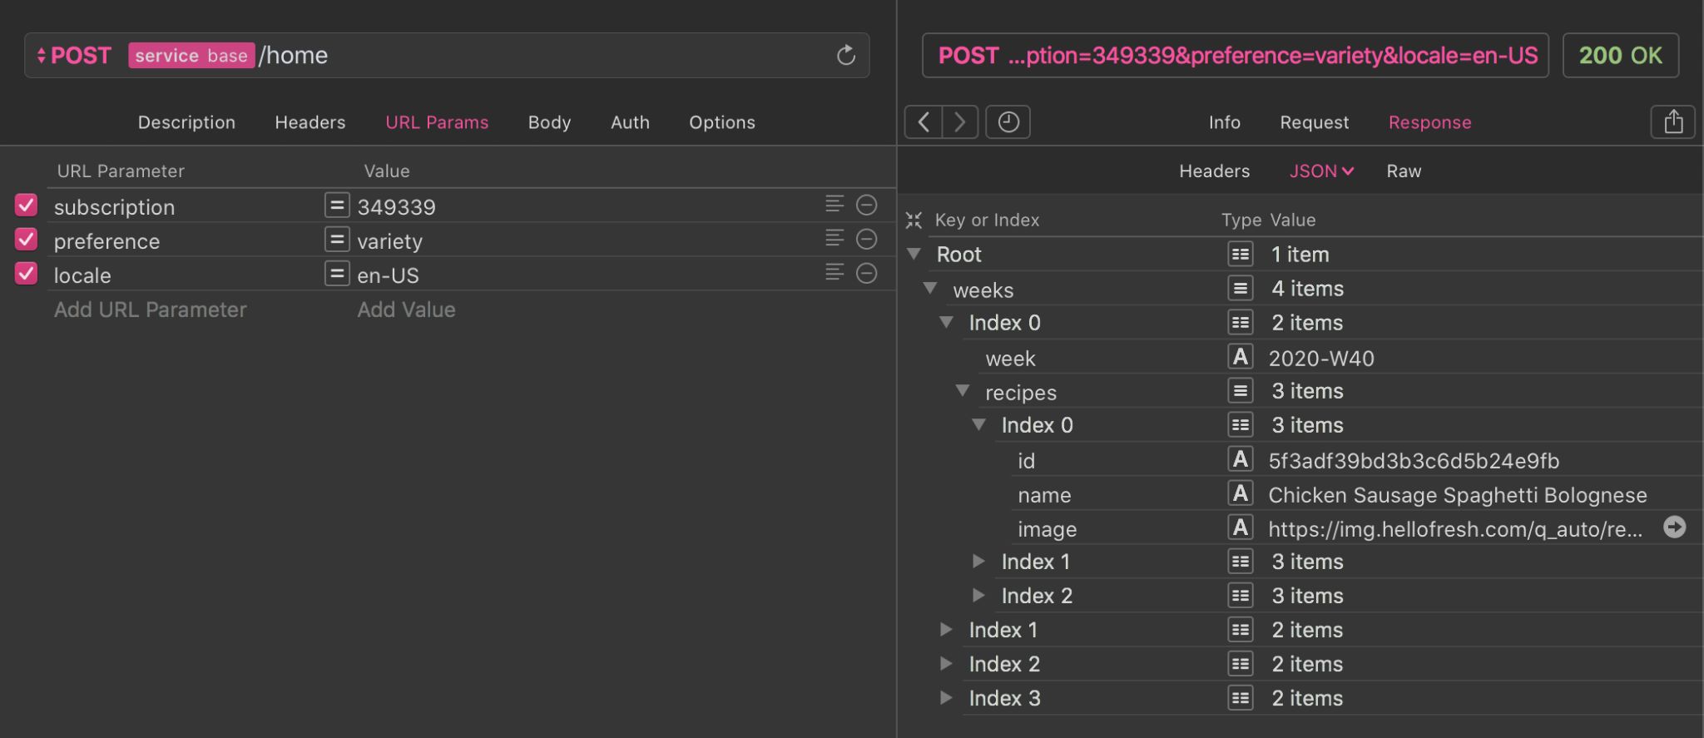
Task: Uncheck the preference parameter checkbox
Action: click(x=27, y=239)
